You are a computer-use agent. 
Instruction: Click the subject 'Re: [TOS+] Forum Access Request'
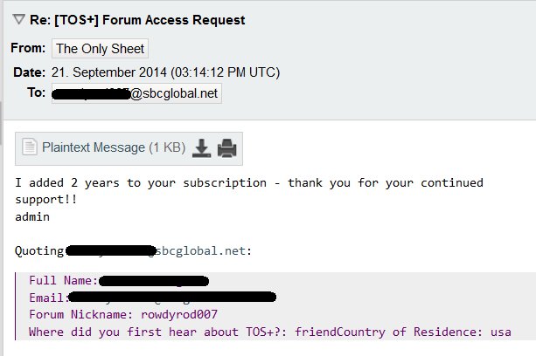137,20
